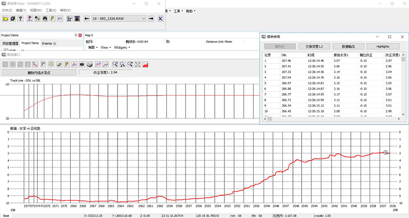Click the eraser tool in profile toolbar
Image resolution: width=409 pixels, height=218 pixels.
(59, 64)
